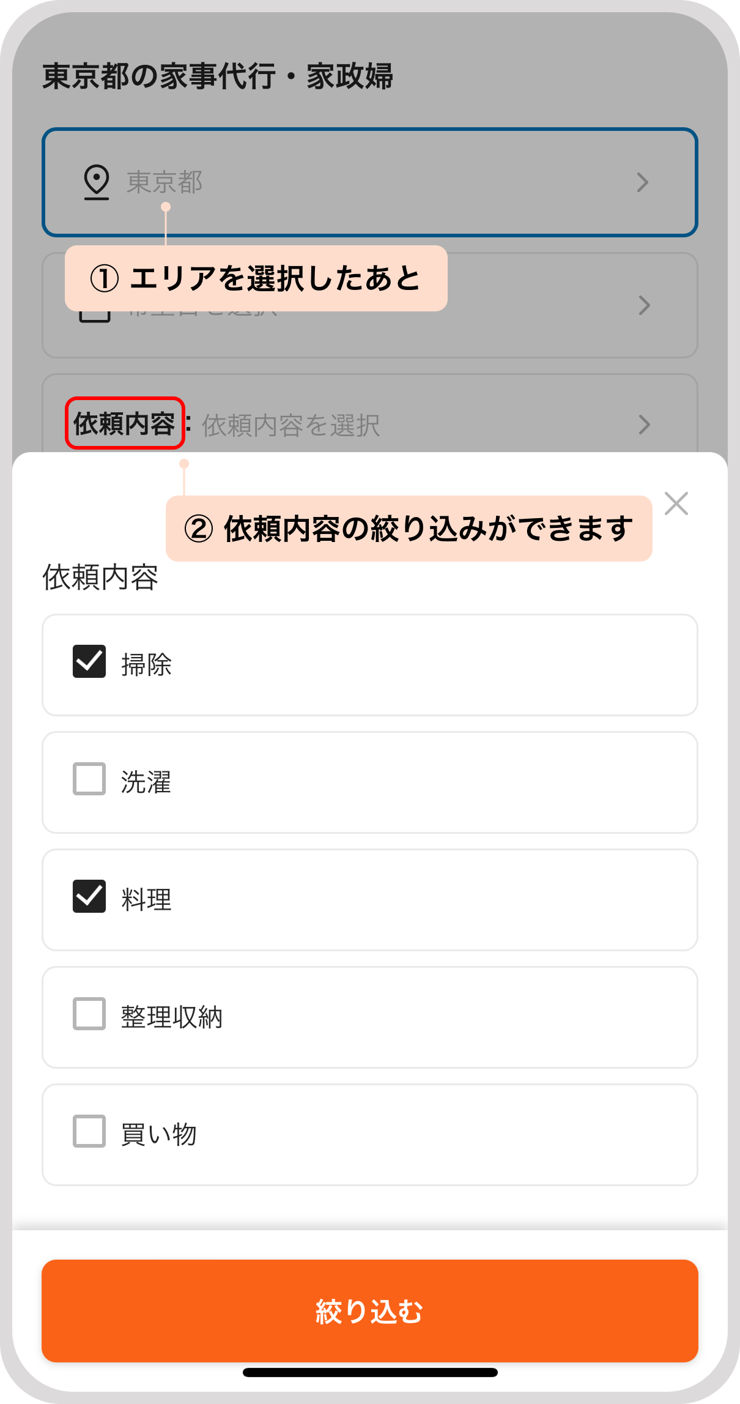Select the 洗濯 option label
The image size is (740, 1404).
click(146, 782)
